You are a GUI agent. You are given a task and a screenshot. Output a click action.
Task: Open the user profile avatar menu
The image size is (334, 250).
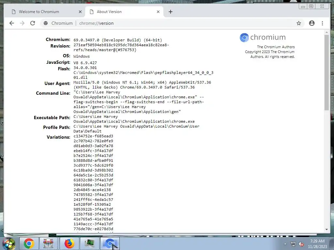click(x=311, y=23)
